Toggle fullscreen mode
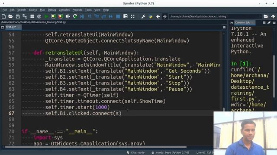277x155 pixels. 133,16
